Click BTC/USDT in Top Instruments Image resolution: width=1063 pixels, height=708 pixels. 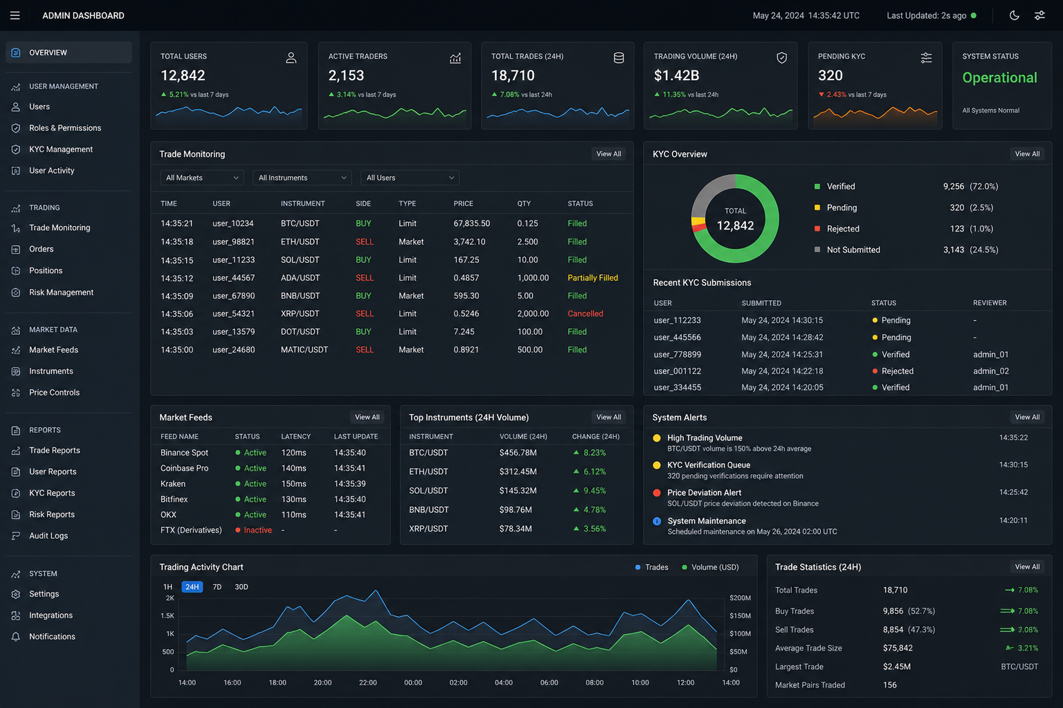point(429,453)
